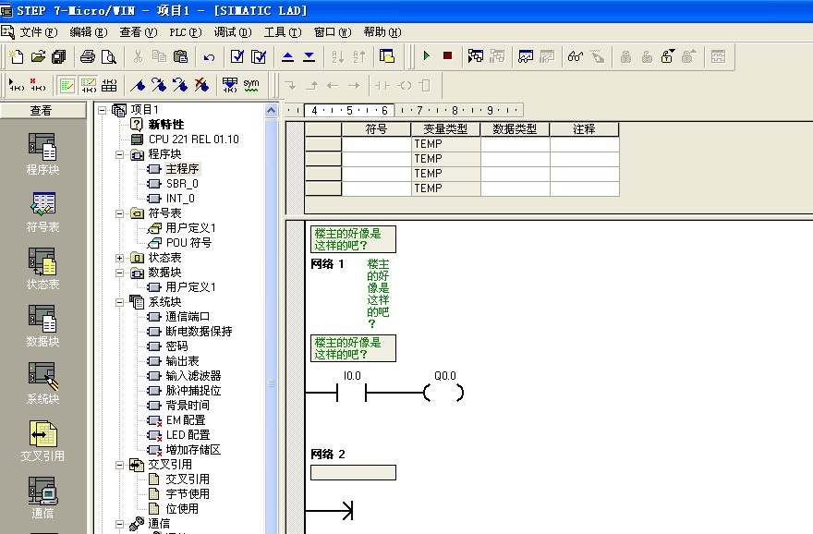The image size is (813, 534).
Task: Click the print toolbar icon
Action: click(88, 56)
